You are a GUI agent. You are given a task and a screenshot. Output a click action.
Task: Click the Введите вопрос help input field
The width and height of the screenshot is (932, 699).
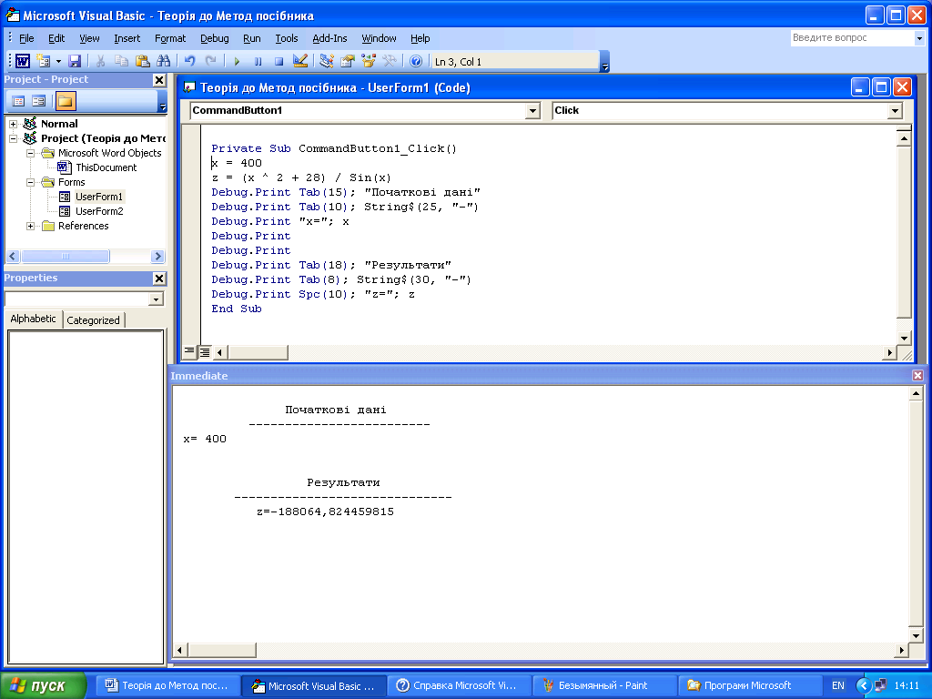coord(853,38)
